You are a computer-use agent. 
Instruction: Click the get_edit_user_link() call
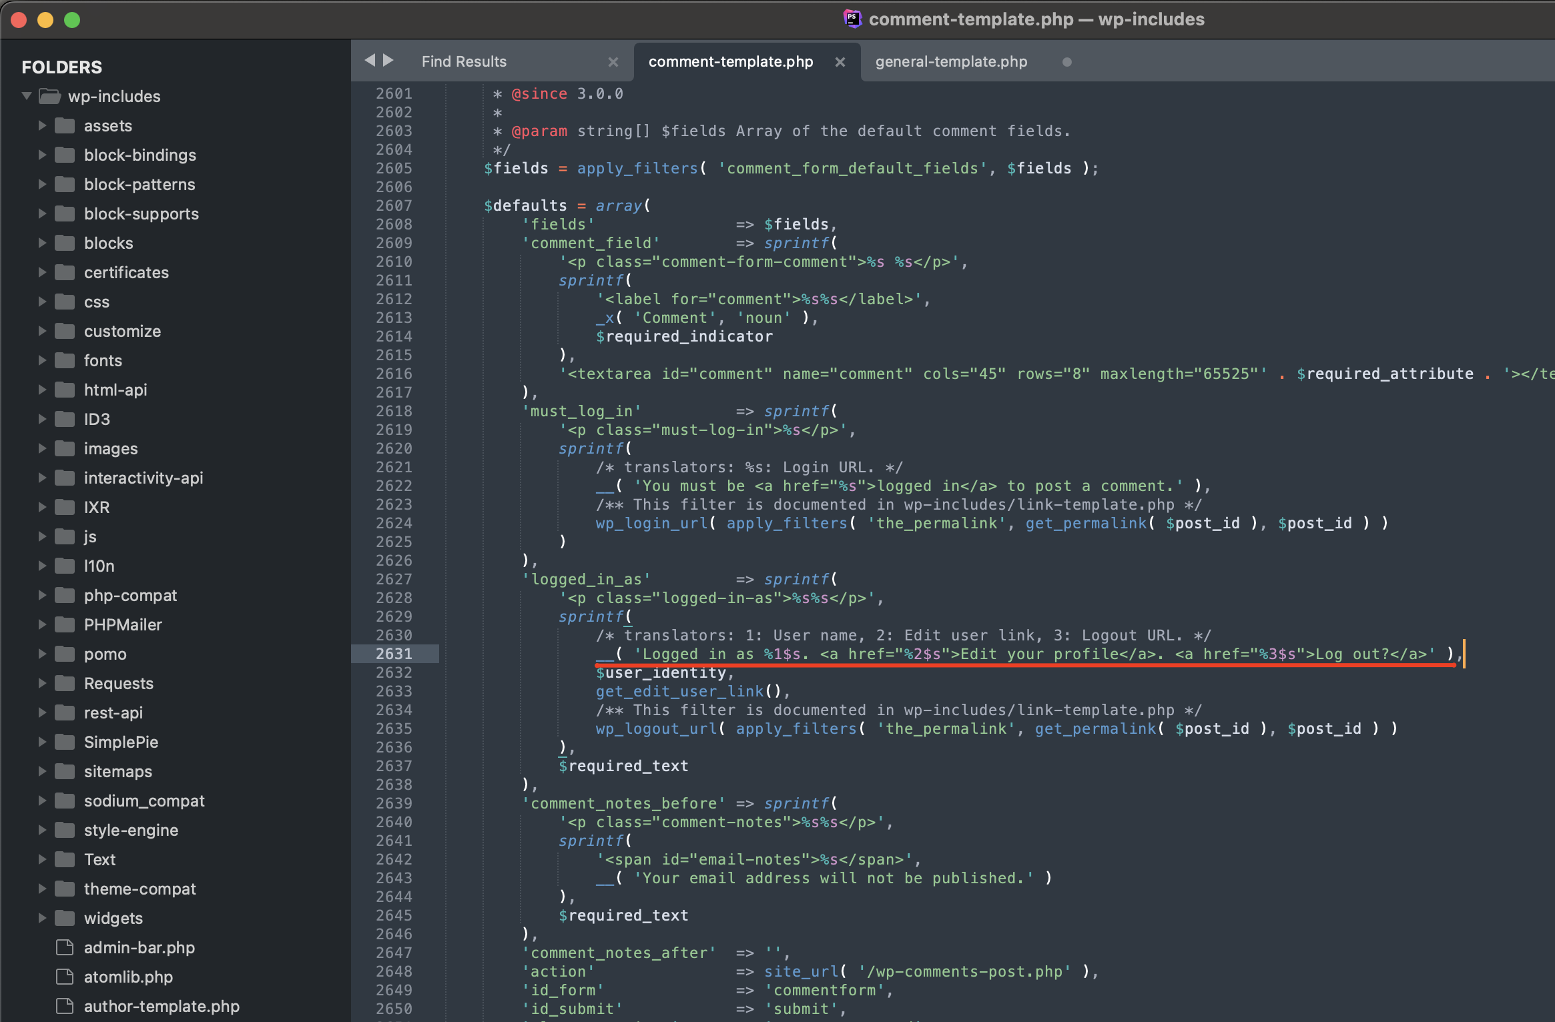(x=689, y=691)
